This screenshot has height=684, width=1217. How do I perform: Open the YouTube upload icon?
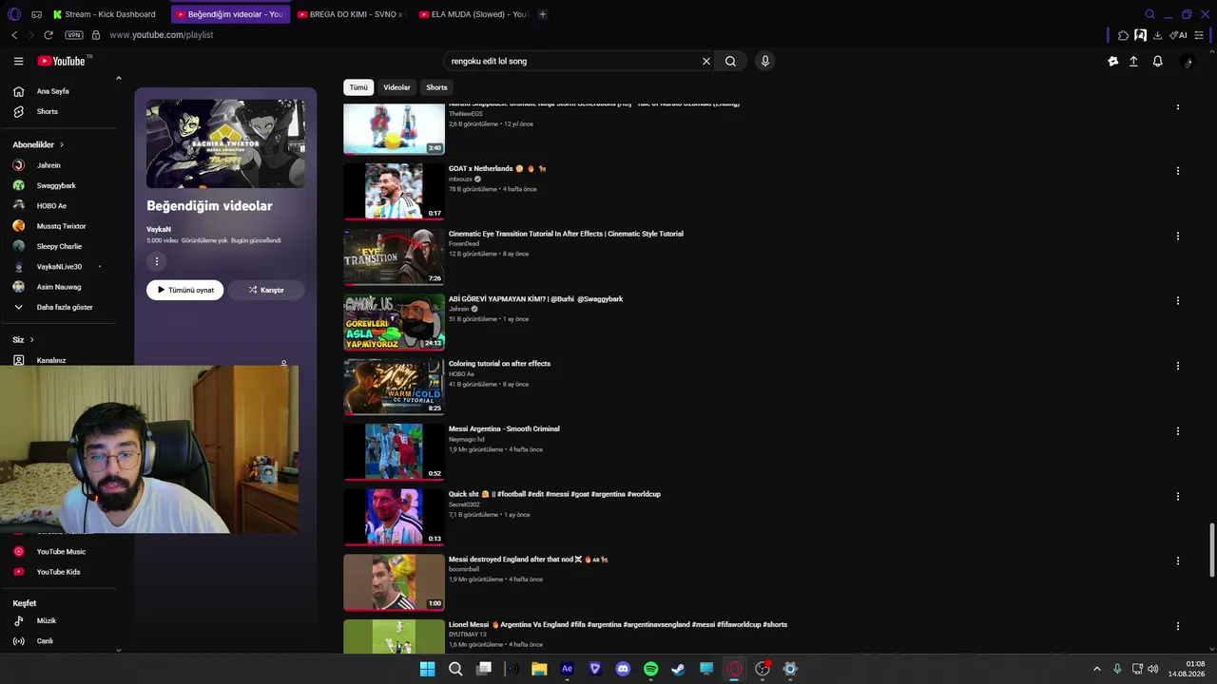(x=1133, y=61)
